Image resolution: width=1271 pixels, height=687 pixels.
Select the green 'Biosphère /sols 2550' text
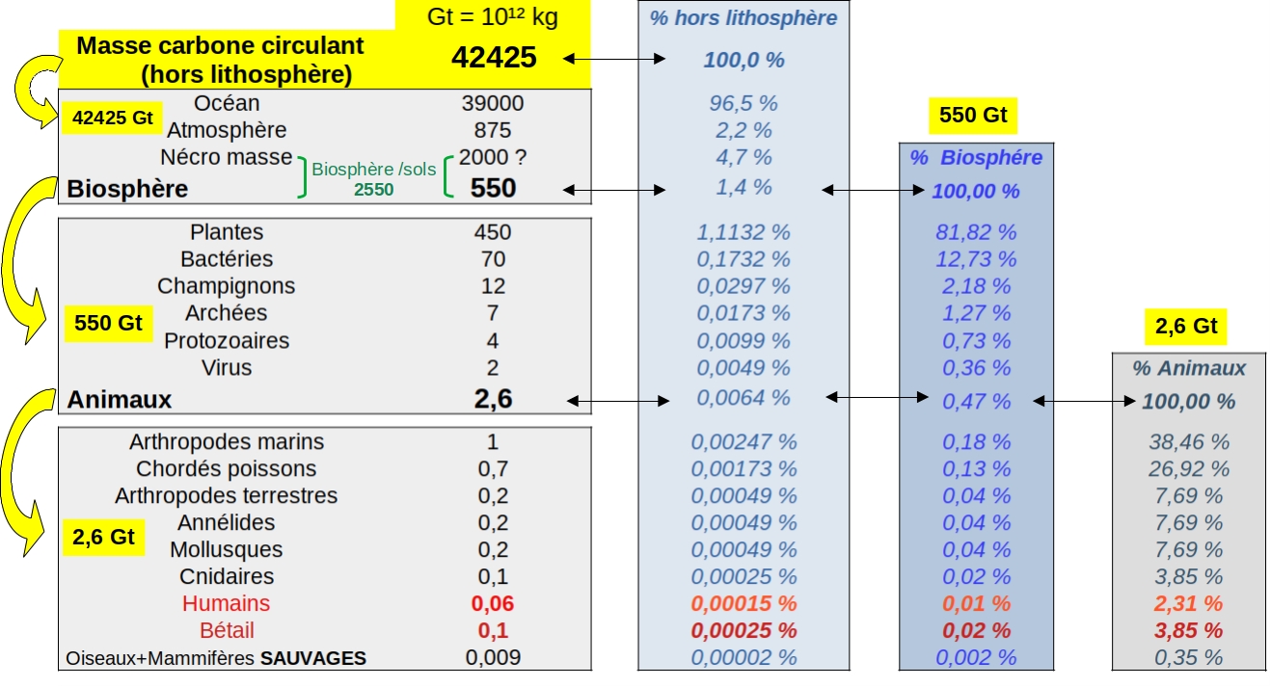click(x=373, y=178)
